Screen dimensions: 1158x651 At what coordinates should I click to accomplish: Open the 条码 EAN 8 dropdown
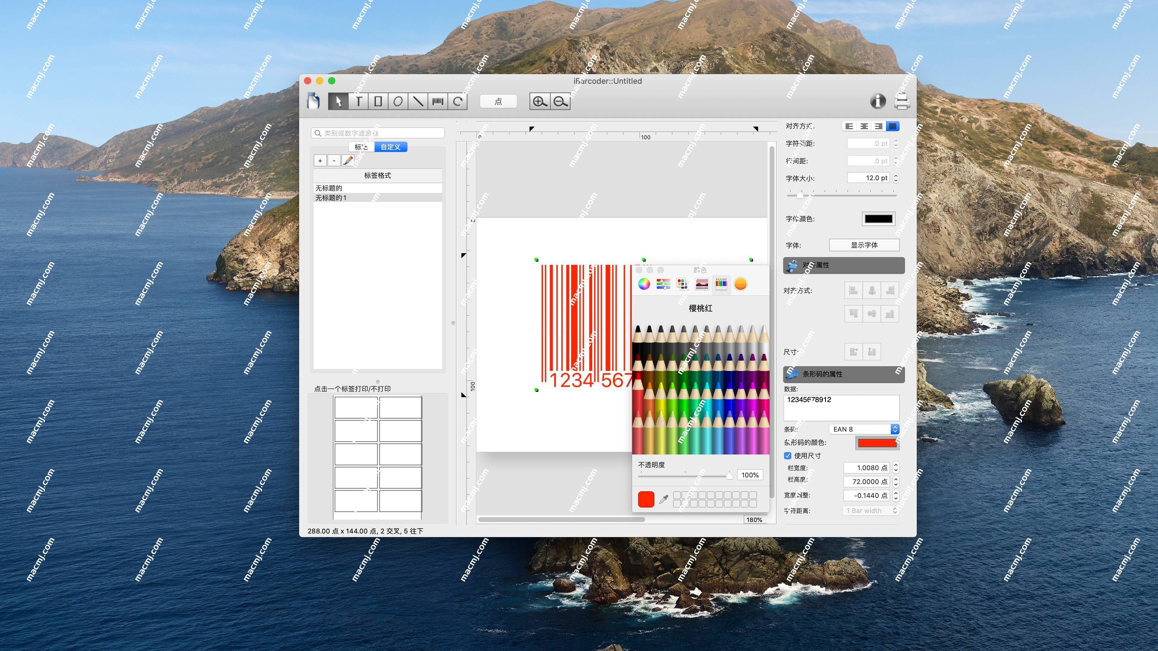coord(864,429)
